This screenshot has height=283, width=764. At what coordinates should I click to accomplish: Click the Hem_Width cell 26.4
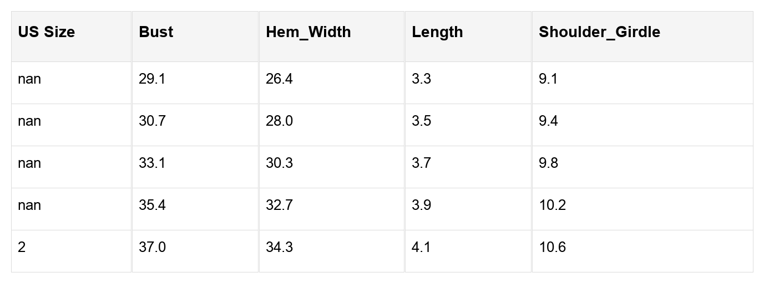[x=279, y=79]
